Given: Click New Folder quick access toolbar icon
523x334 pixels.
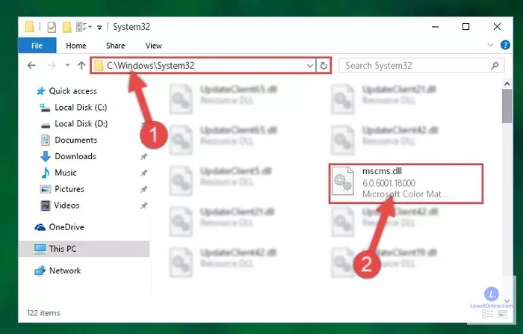Looking at the screenshot, I should (x=67, y=27).
